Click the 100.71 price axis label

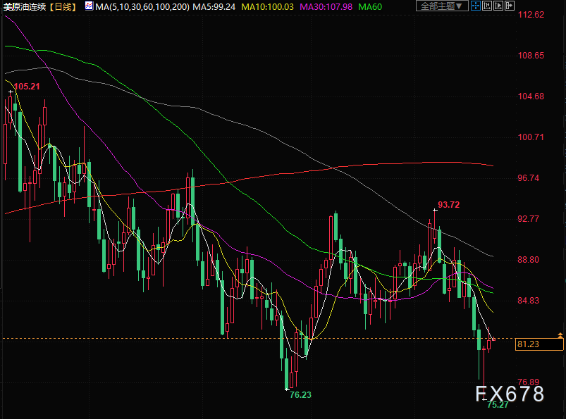click(531, 137)
